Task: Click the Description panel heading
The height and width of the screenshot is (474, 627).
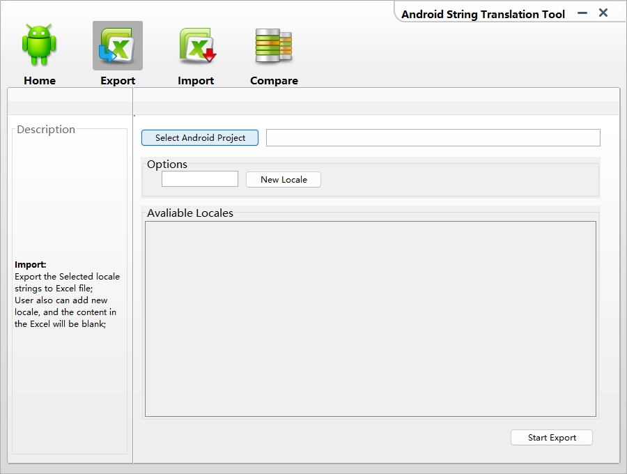Action: pos(46,129)
